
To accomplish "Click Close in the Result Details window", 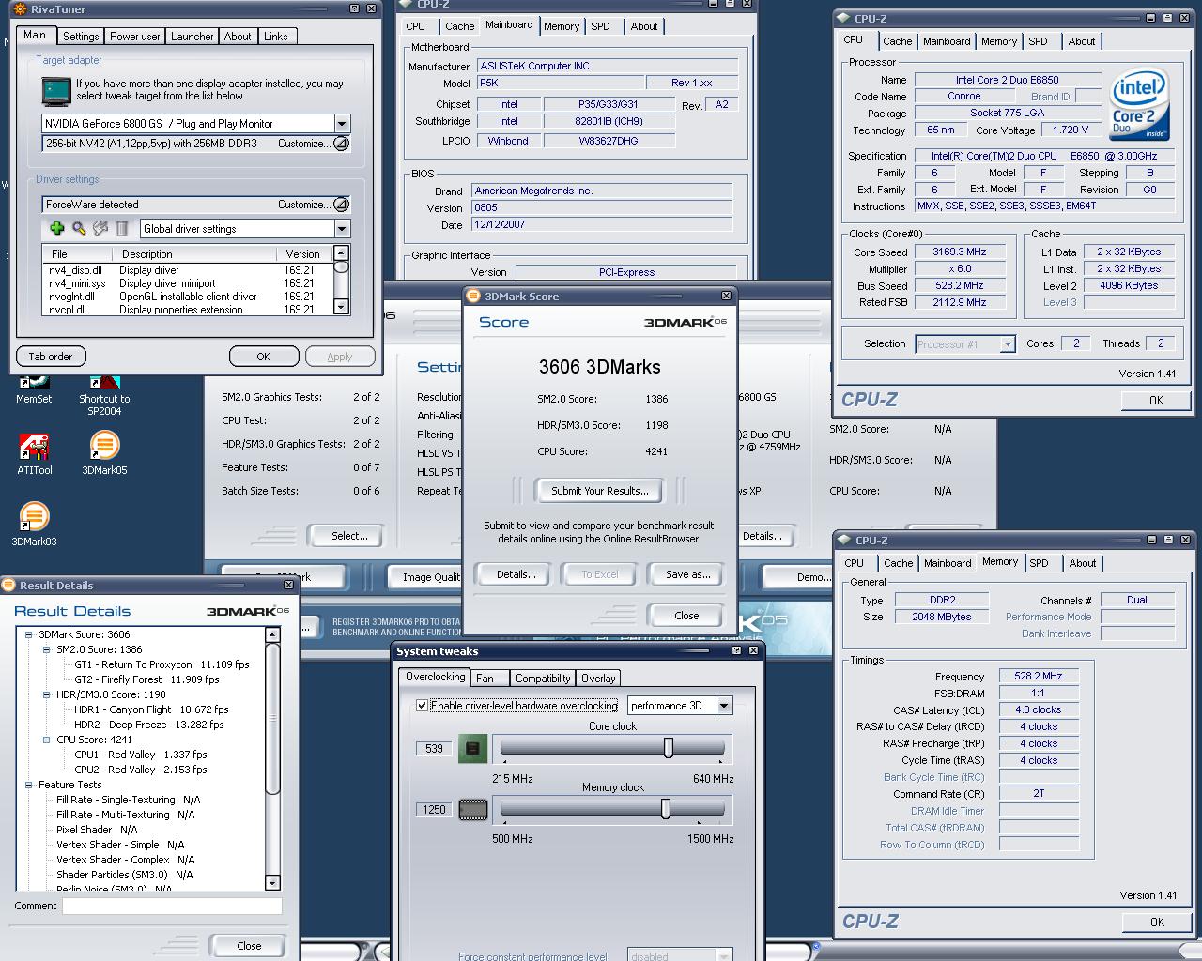I will 249,945.
